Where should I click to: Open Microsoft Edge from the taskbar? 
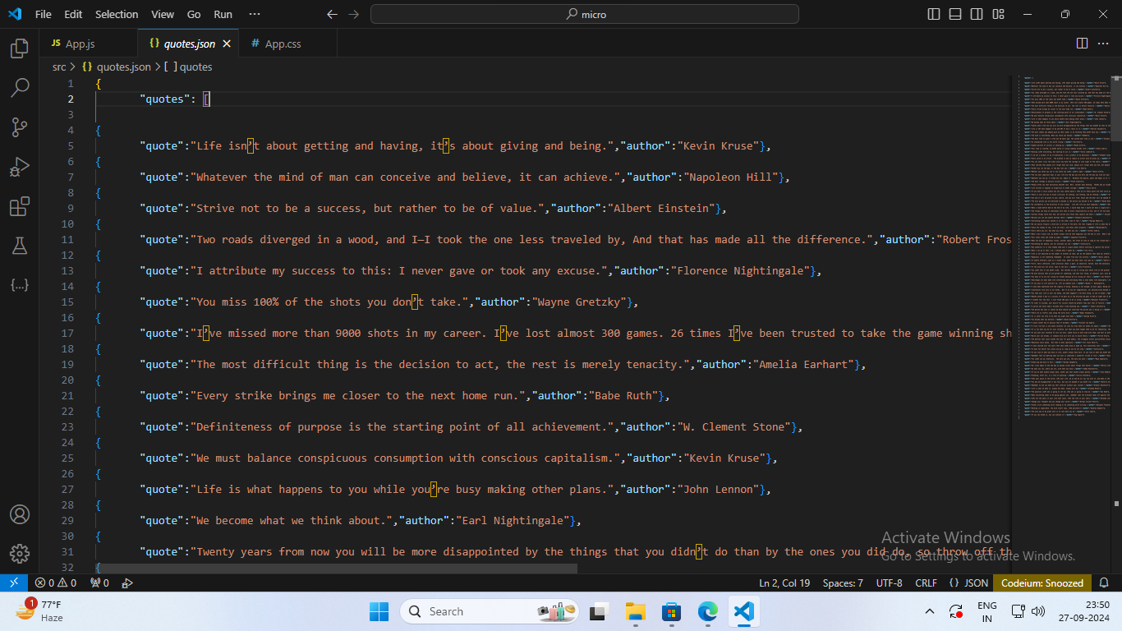[x=707, y=611]
